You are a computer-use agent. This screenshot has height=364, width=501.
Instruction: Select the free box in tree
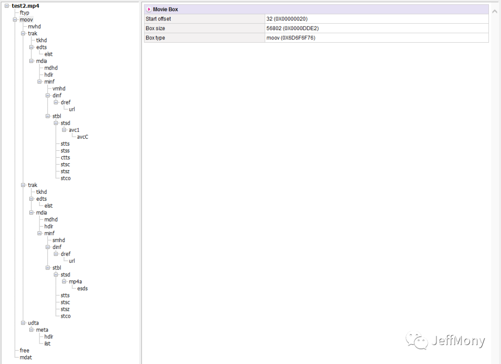(24, 351)
